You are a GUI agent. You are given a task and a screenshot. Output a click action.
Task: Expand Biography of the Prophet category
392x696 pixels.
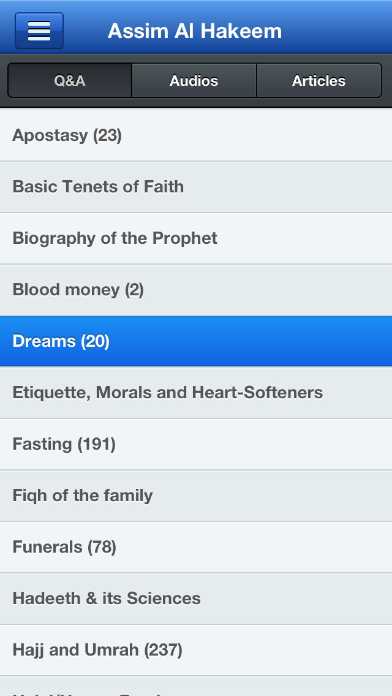click(196, 238)
